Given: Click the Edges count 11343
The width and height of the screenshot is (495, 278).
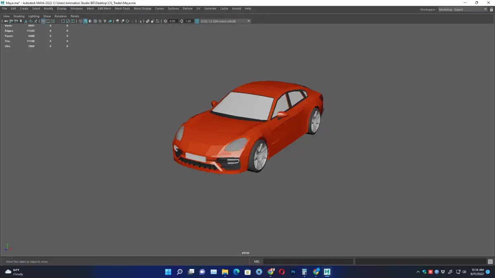Looking at the screenshot, I should pyautogui.click(x=31, y=31).
